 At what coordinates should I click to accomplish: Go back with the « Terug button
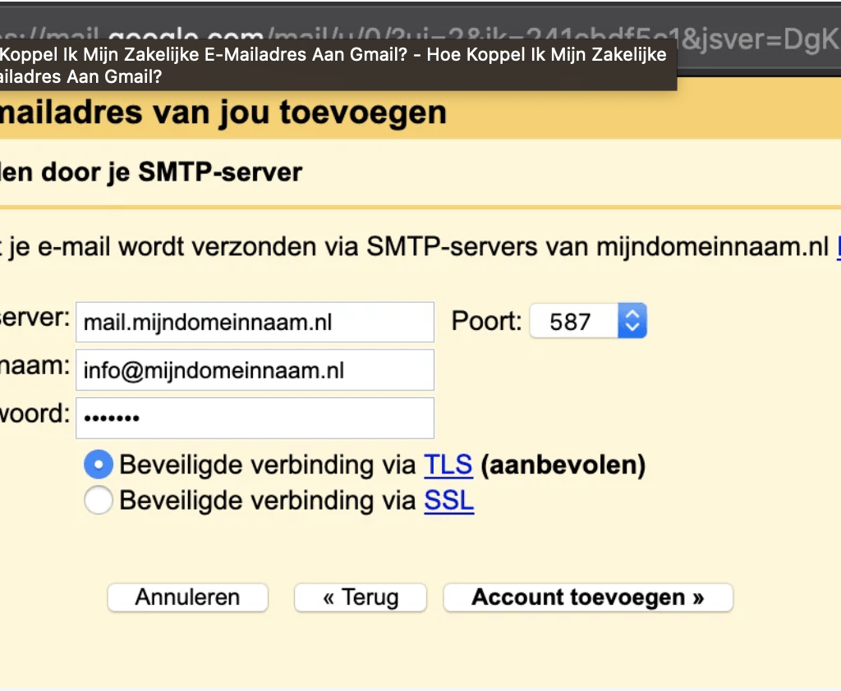click(360, 597)
